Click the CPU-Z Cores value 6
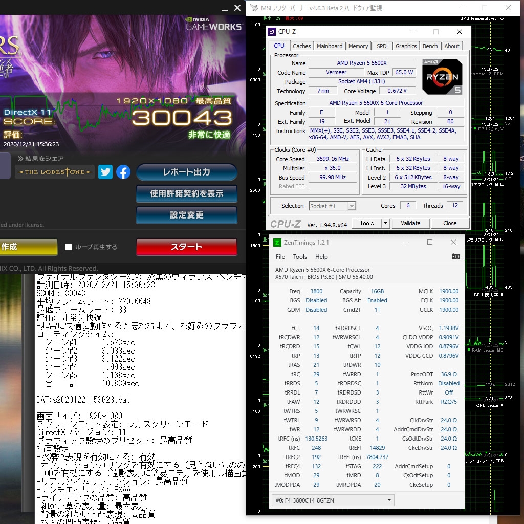 pyautogui.click(x=408, y=206)
